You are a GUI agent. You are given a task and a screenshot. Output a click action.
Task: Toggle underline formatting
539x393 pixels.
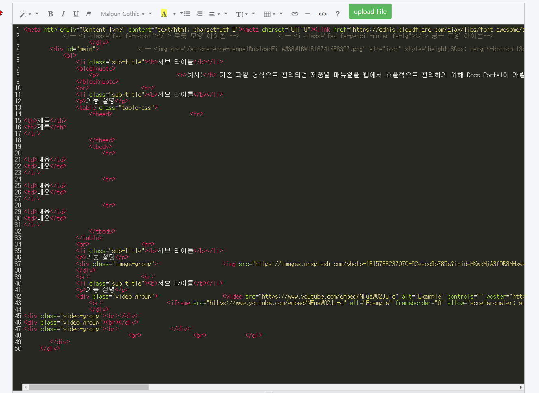coord(76,14)
